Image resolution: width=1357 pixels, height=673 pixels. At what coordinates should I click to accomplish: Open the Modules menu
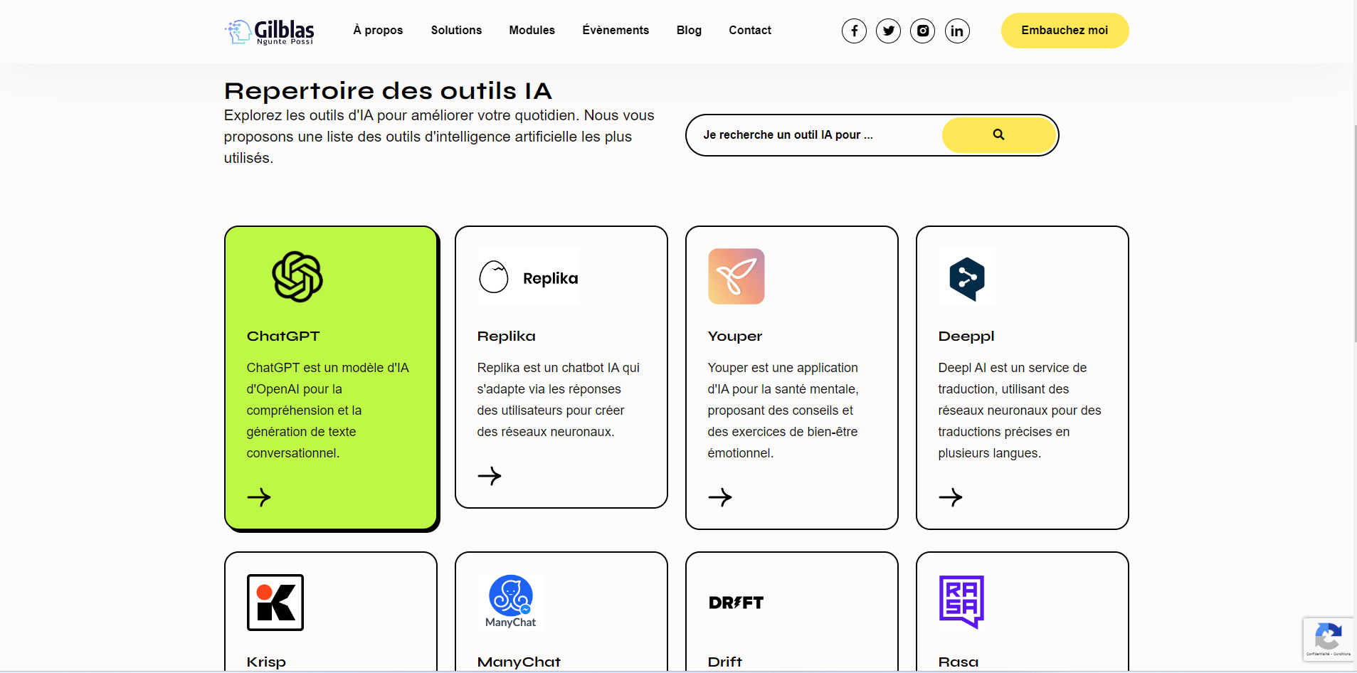(x=532, y=31)
